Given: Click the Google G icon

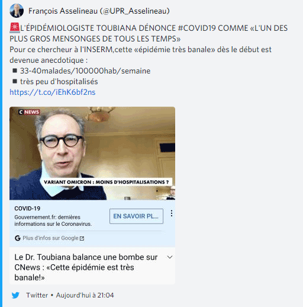Looking at the screenshot, I should click(18, 238).
